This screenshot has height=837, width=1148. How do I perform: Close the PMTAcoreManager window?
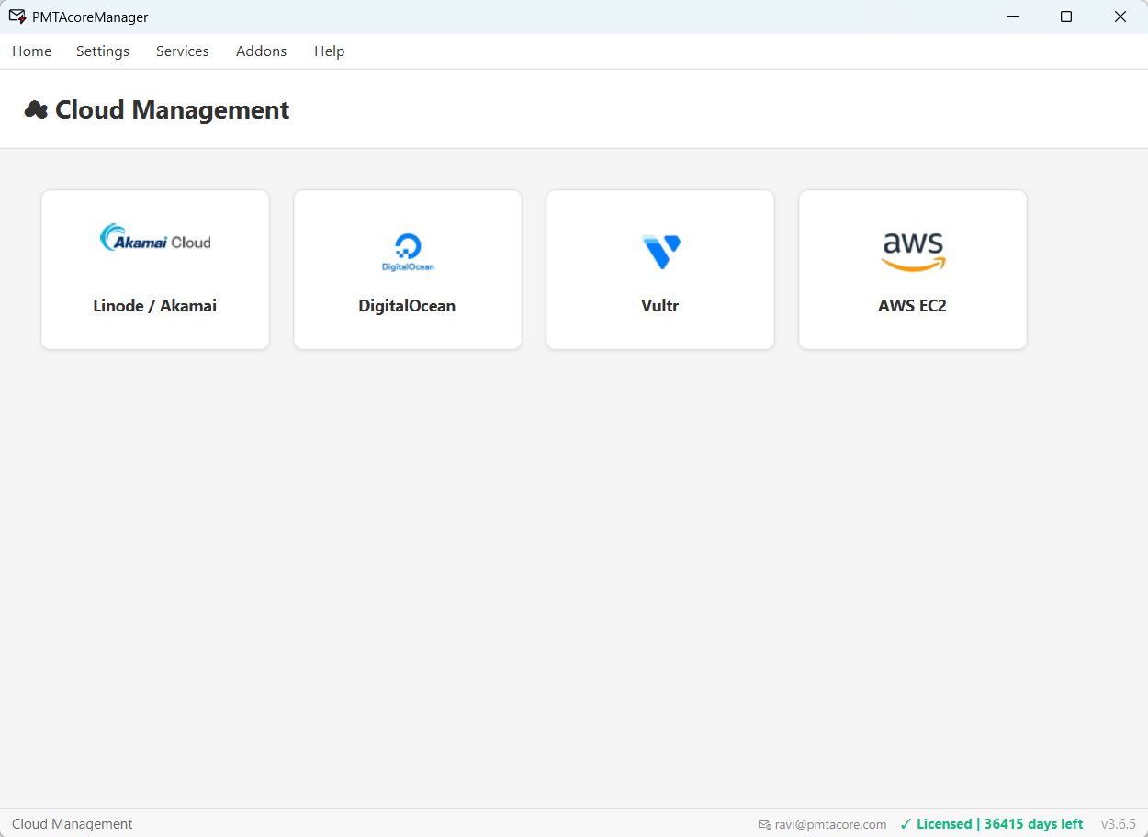(1120, 17)
